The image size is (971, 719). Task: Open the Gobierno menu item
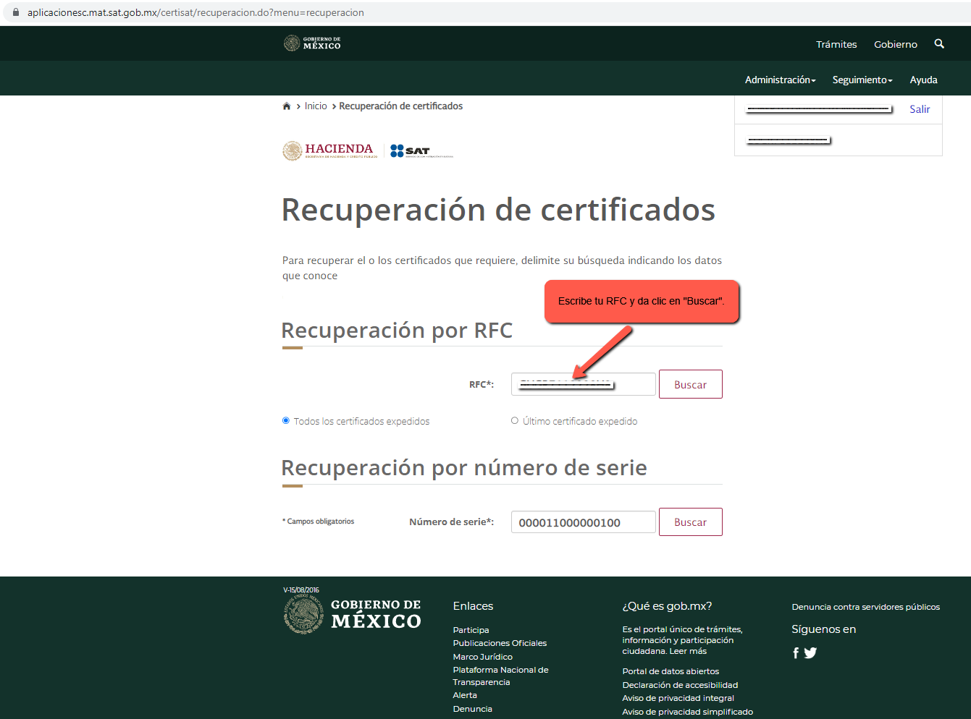pyautogui.click(x=895, y=44)
